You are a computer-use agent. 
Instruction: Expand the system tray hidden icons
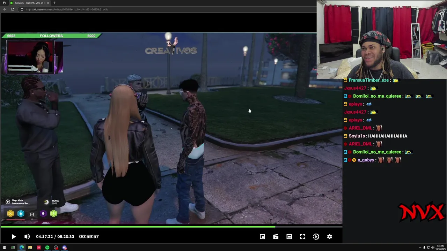point(420,248)
